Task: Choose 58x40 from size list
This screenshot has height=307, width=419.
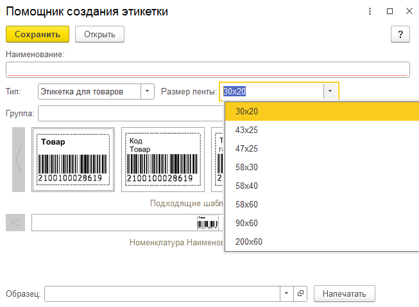Action: [246, 186]
